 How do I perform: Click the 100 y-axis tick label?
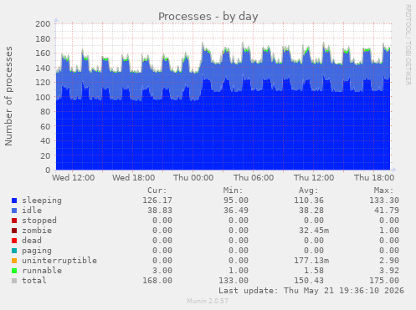(43, 97)
